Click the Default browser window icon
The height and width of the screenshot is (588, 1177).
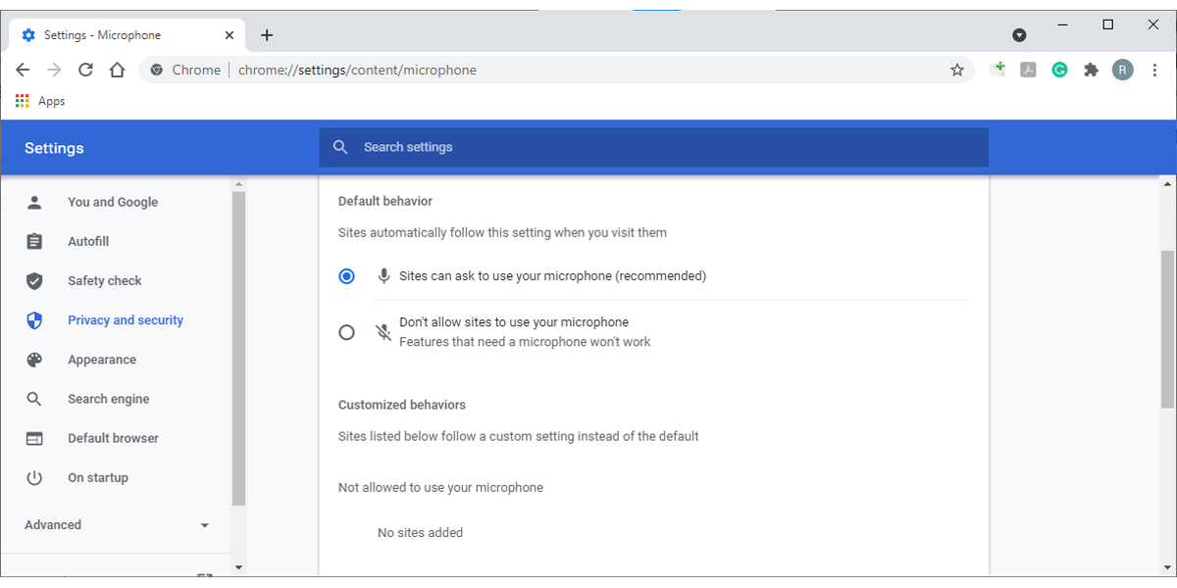click(34, 438)
